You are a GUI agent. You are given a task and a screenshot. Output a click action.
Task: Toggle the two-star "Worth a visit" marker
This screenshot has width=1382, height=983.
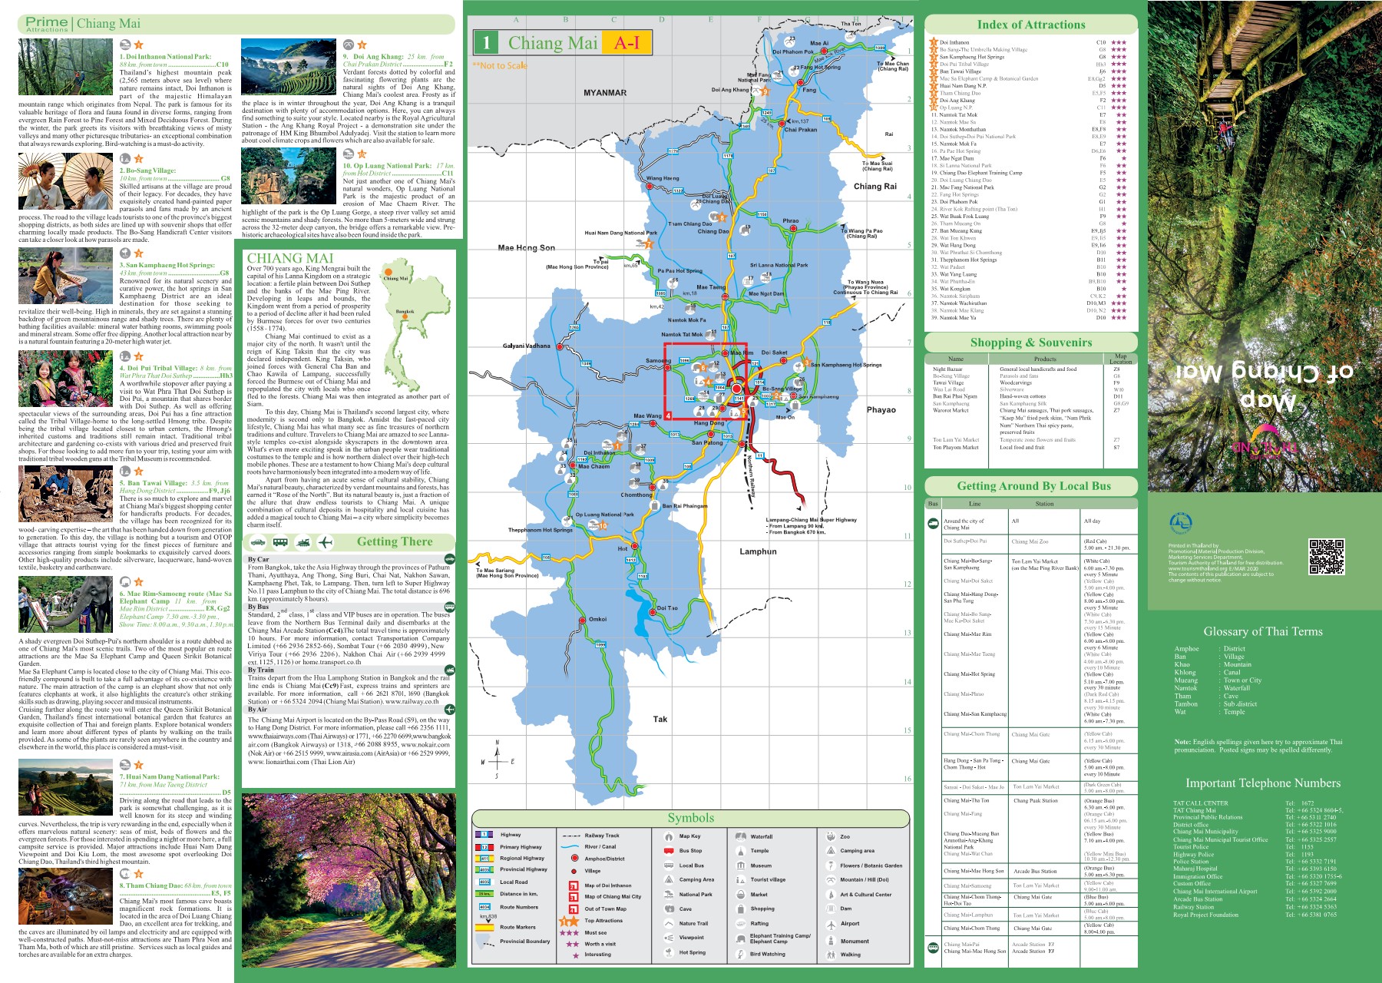tap(570, 944)
